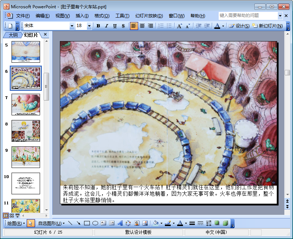Open the 窗口(W) menu
The width and height of the screenshot is (293, 239).
tap(176, 16)
